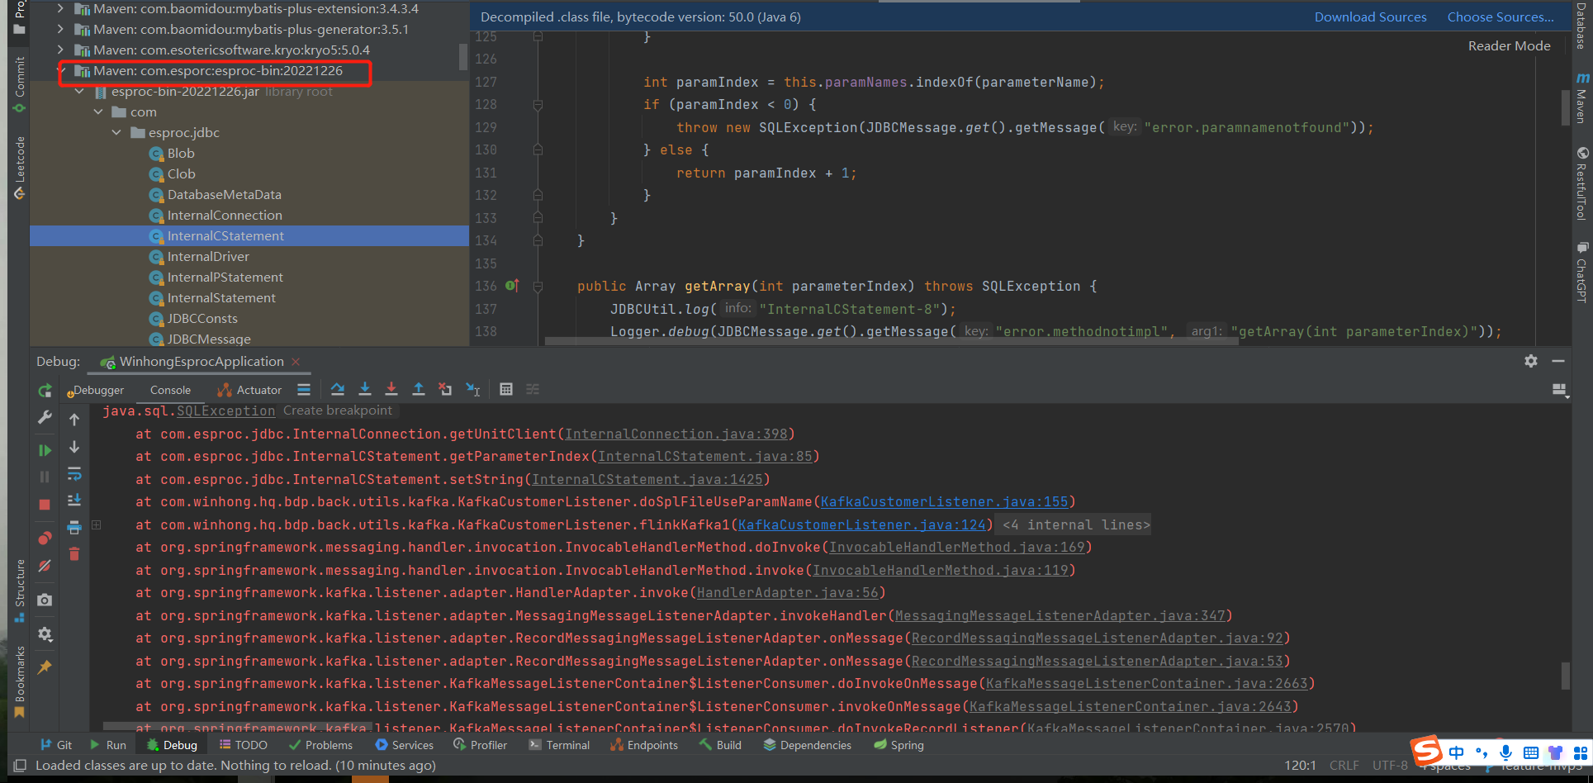This screenshot has width=1593, height=783.
Task: Stop the running debug session
Action: click(x=45, y=505)
